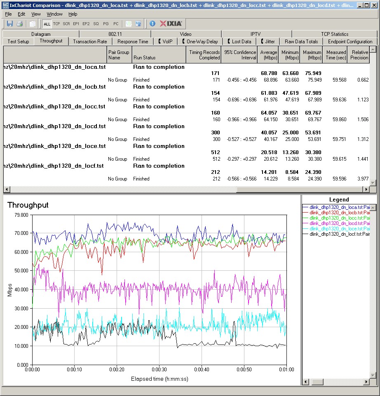Image resolution: width=380 pixels, height=396 pixels.
Task: Click the blue up-arrow export icon
Action: 138,24
